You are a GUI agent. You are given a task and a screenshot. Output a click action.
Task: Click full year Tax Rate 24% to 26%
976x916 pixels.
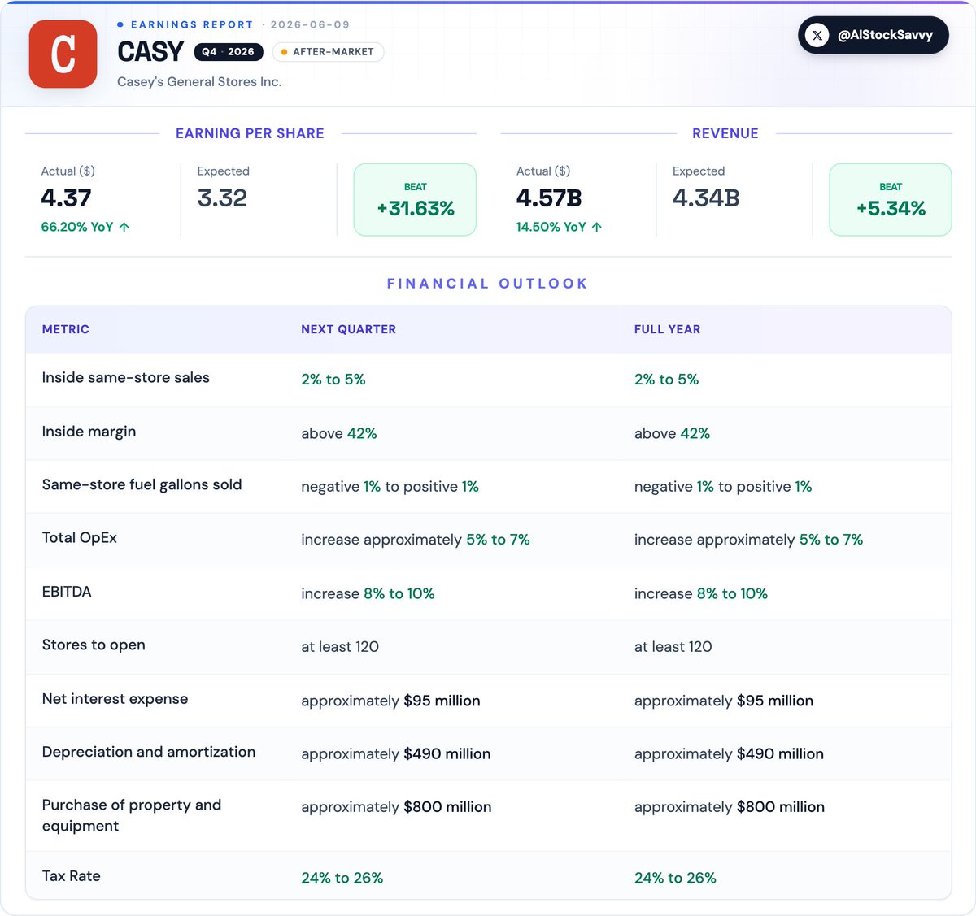click(x=675, y=878)
